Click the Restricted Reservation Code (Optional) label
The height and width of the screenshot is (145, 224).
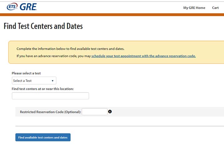click(x=50, y=112)
